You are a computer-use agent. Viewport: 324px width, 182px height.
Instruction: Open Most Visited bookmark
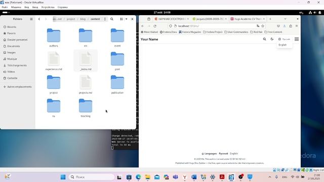pyautogui.click(x=149, y=32)
